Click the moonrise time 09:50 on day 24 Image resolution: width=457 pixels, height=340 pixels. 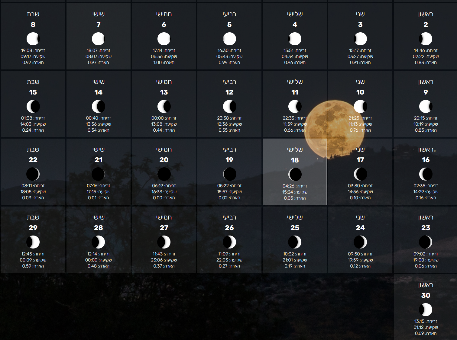[354, 254]
